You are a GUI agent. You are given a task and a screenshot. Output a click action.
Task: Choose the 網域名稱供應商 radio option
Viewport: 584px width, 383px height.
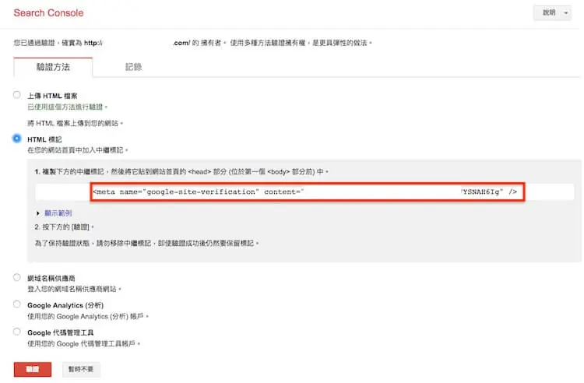(17, 277)
